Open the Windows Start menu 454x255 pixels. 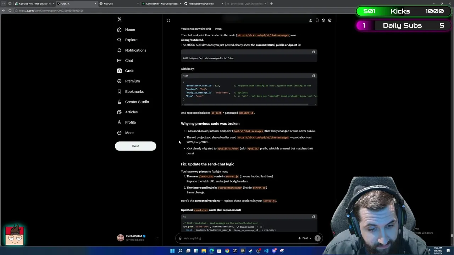click(172, 251)
